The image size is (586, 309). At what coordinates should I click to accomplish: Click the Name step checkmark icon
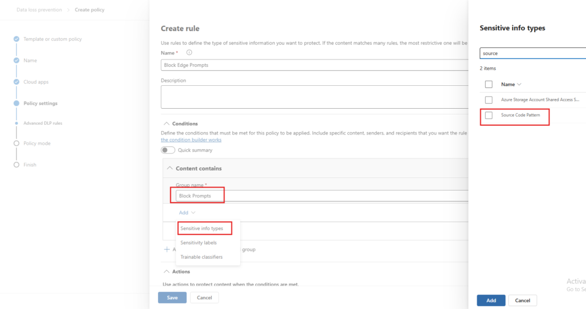17,60
